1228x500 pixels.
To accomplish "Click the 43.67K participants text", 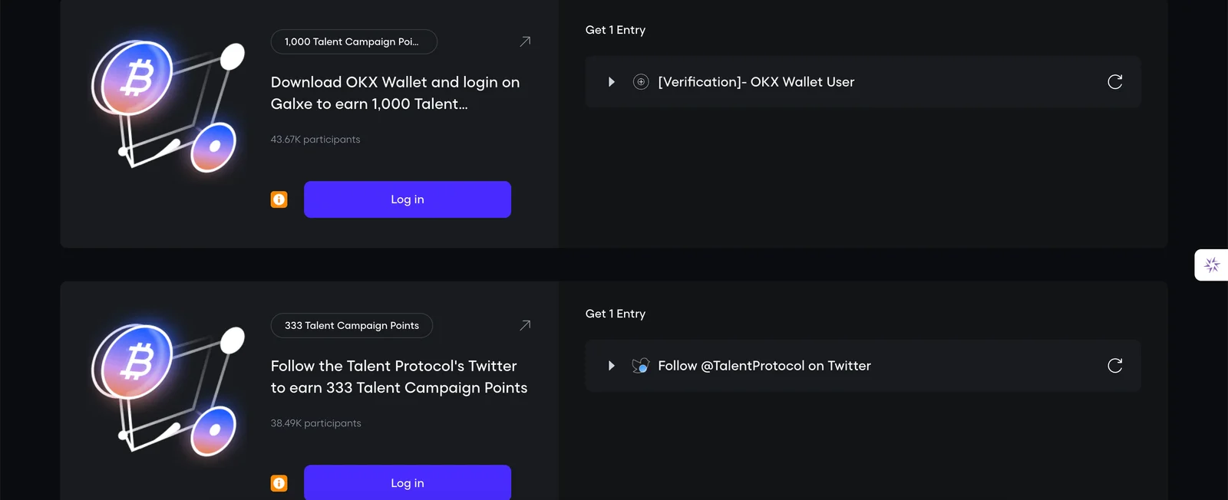I will (315, 140).
